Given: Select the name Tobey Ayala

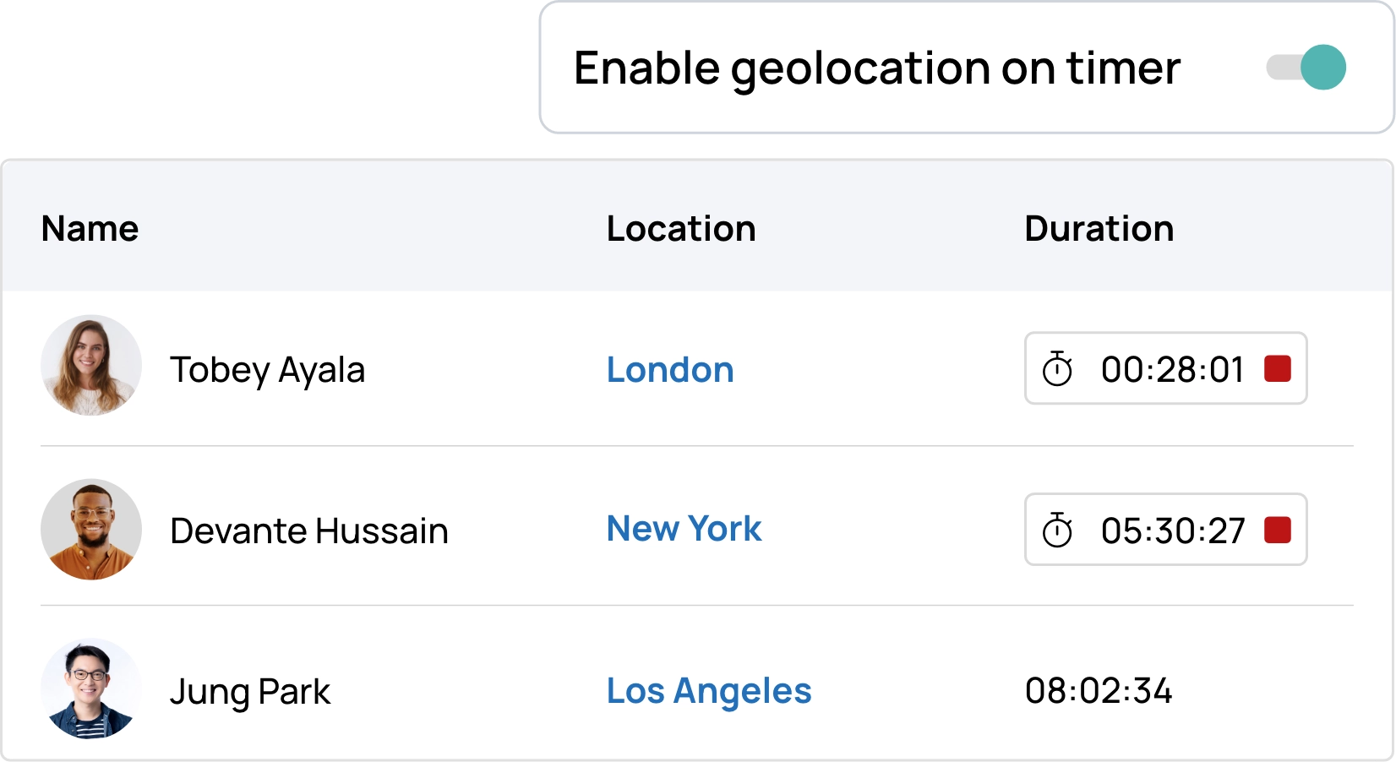Looking at the screenshot, I should coord(269,369).
